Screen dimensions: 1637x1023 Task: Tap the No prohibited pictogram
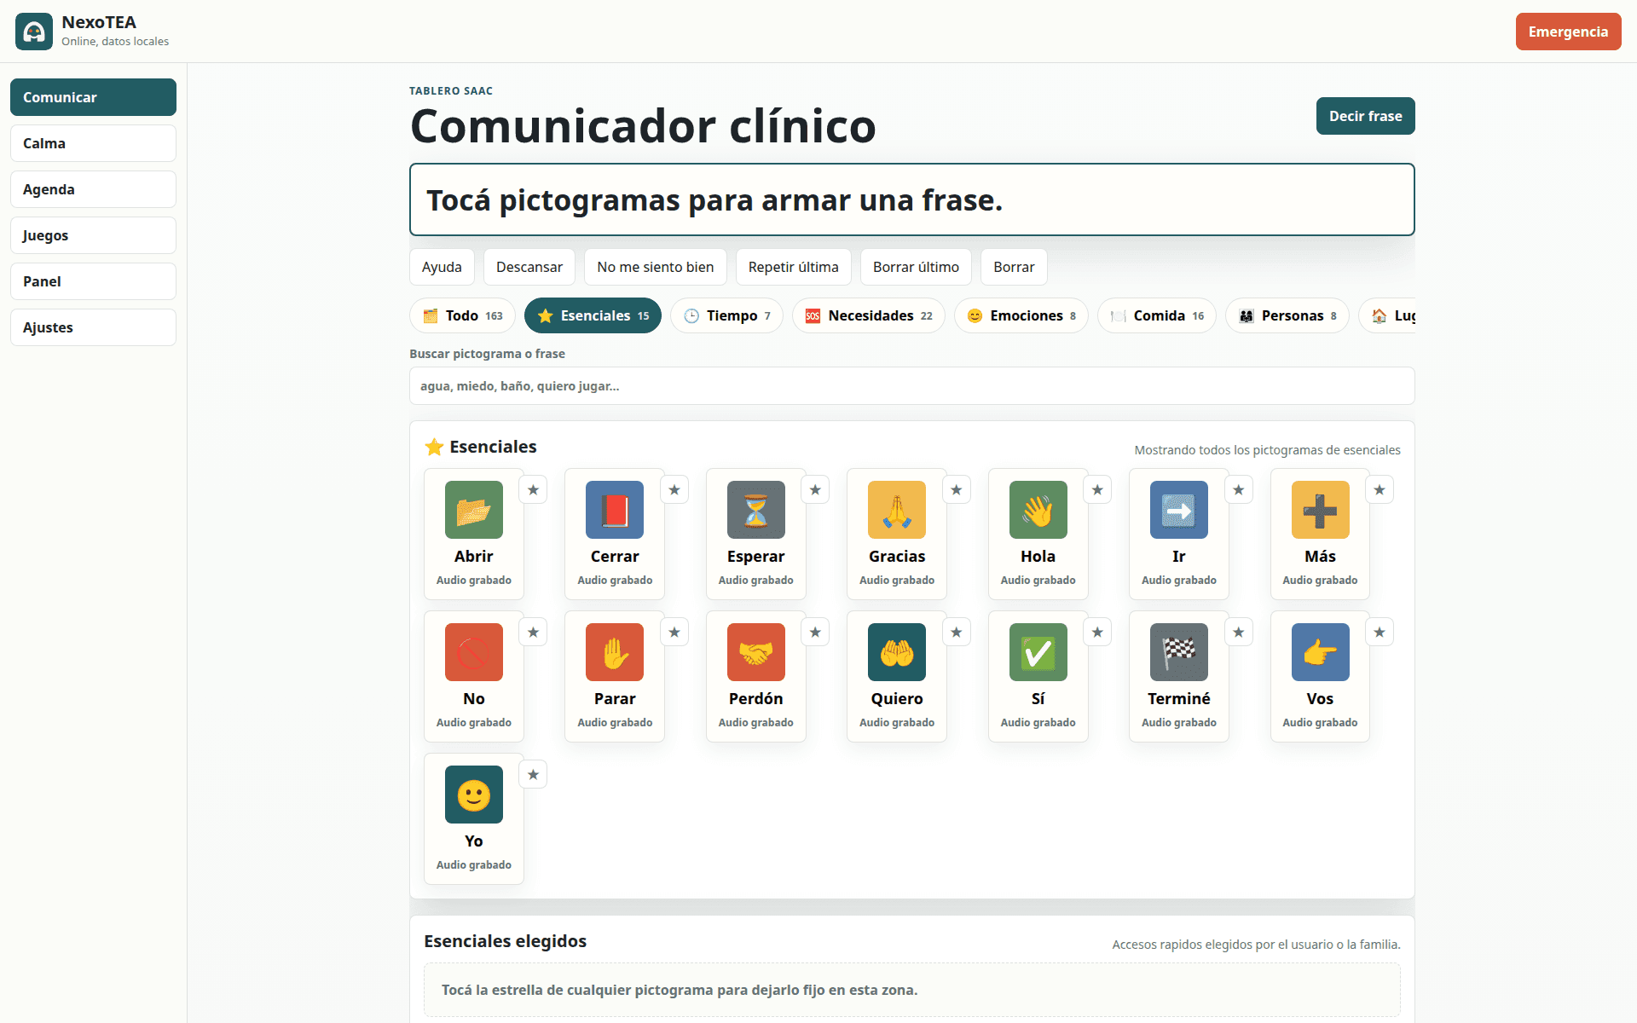474,676
